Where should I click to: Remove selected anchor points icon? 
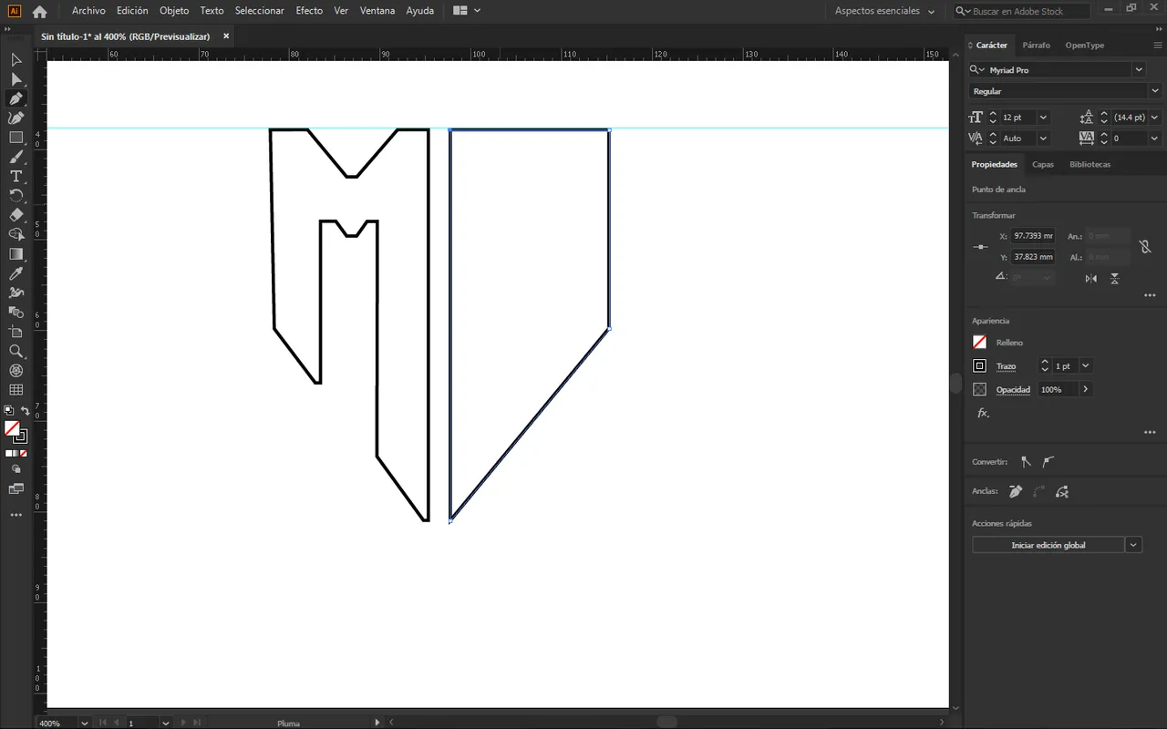pyautogui.click(x=1016, y=492)
